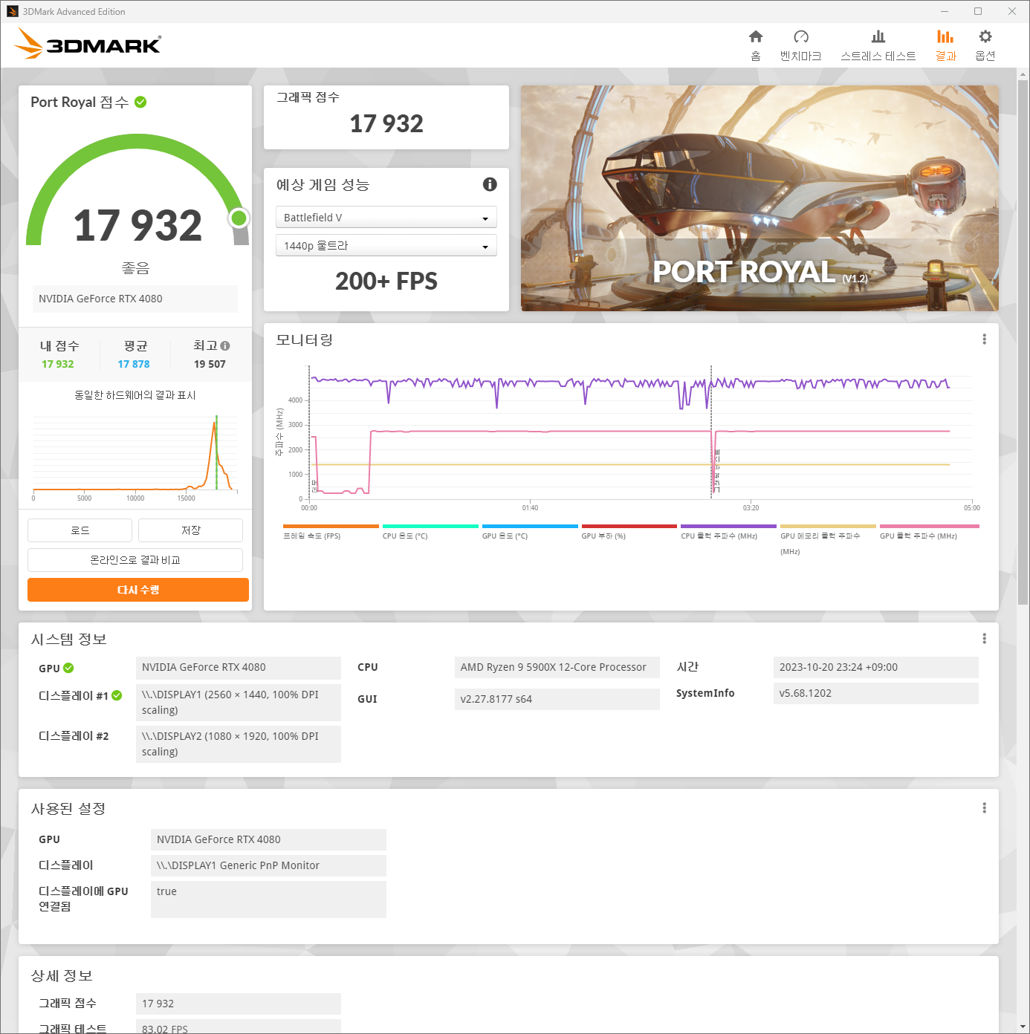
Task: Maximize the 3DMark window
Action: pos(978,11)
